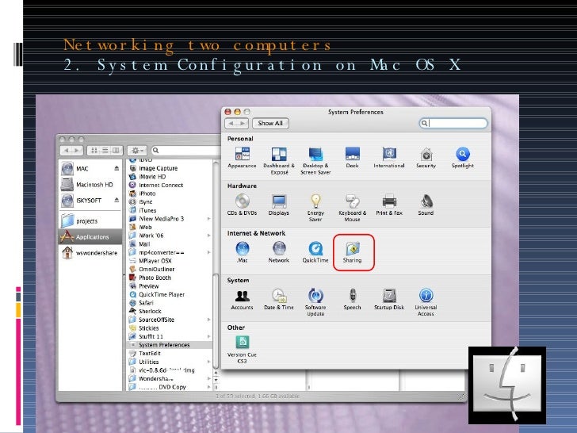Eject the ISKYSOFT volume in sidebar
The width and height of the screenshot is (577, 433).
[117, 200]
